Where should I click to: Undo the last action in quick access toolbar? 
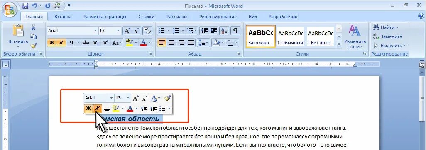(34, 5)
